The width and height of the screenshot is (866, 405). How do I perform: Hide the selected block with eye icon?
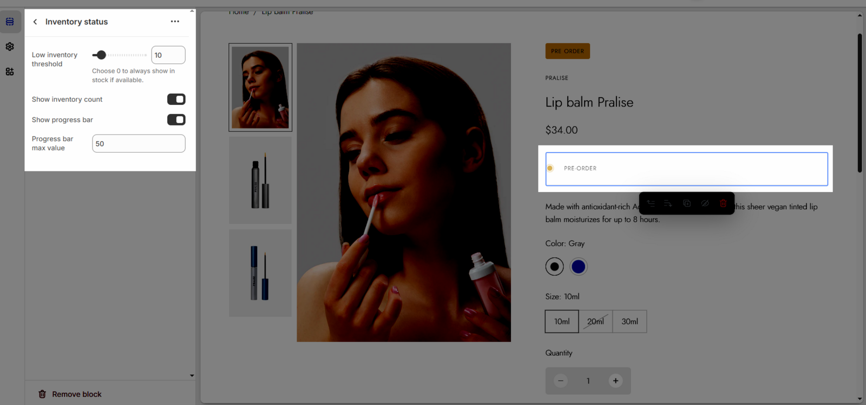pyautogui.click(x=705, y=203)
